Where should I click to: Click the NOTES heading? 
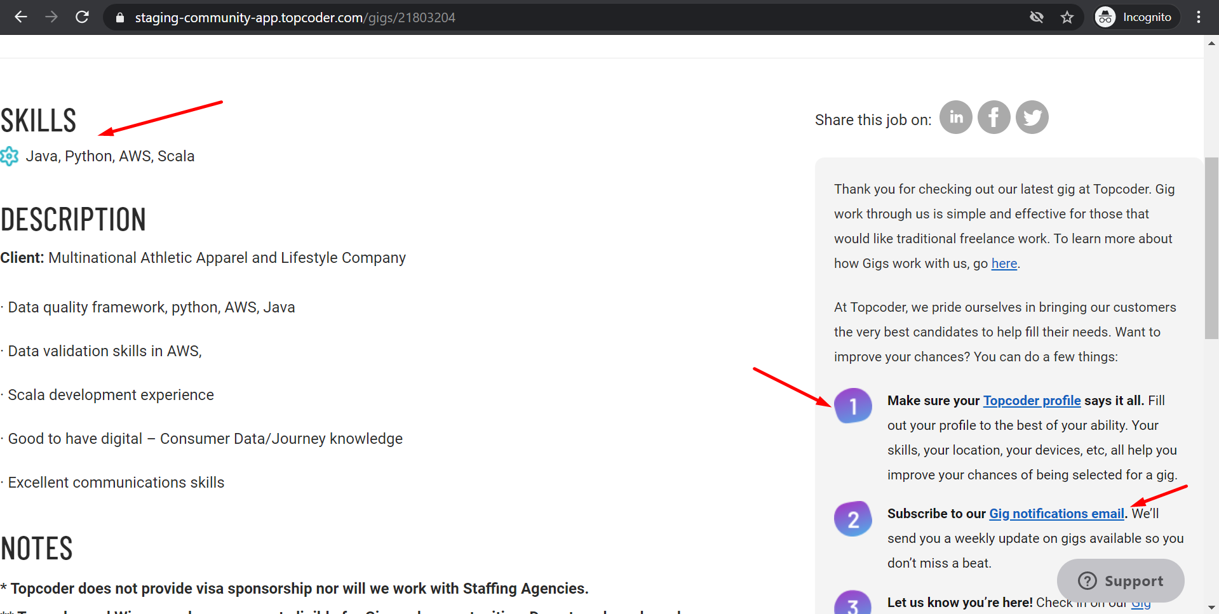pyautogui.click(x=36, y=549)
